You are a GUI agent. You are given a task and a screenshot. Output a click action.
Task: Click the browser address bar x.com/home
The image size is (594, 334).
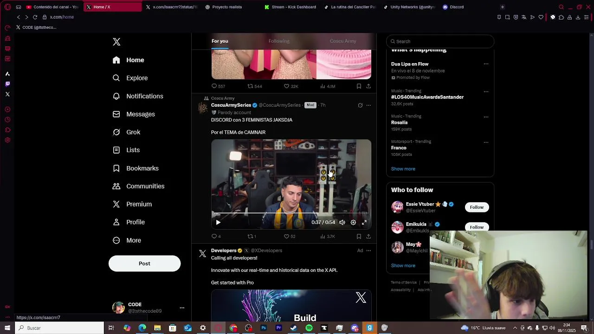coord(62,17)
